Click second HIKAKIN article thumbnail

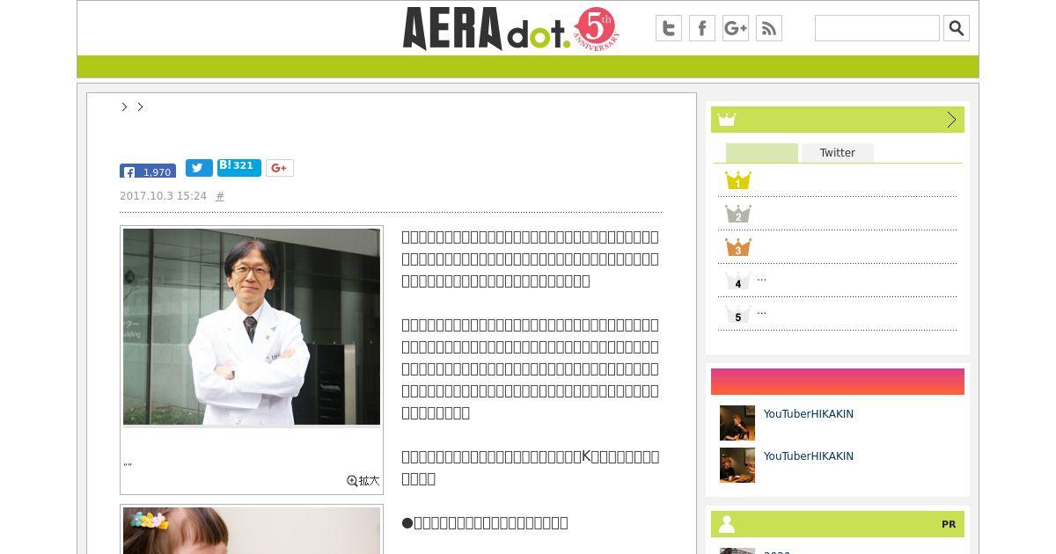point(737,465)
